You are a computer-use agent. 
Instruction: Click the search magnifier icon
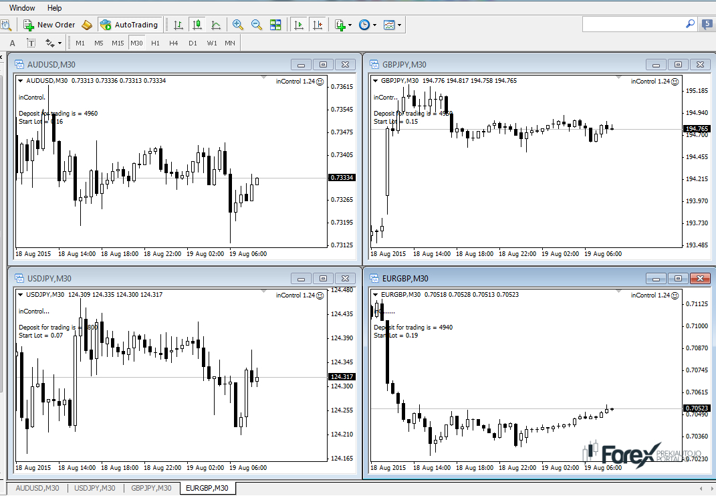tap(690, 24)
